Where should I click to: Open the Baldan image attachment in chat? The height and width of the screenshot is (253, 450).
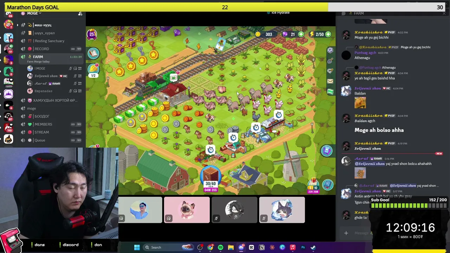pos(360,103)
